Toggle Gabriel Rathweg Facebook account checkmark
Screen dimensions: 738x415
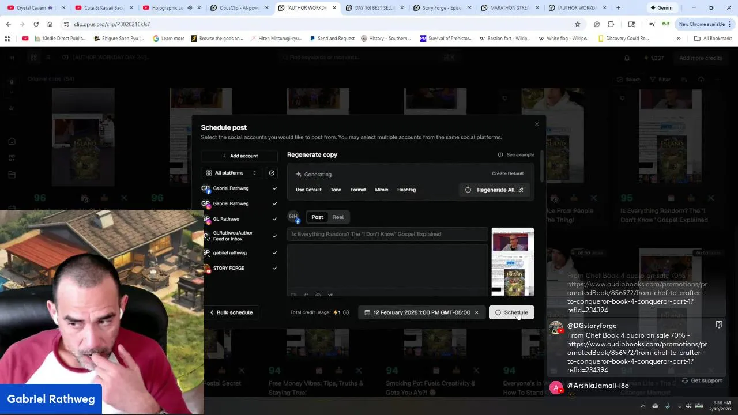click(x=274, y=188)
